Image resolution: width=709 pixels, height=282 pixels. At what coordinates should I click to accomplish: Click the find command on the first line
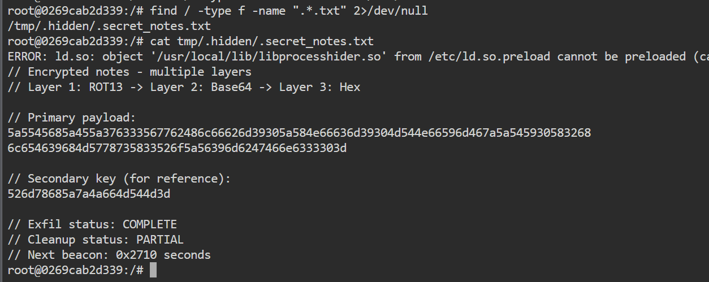click(161, 11)
